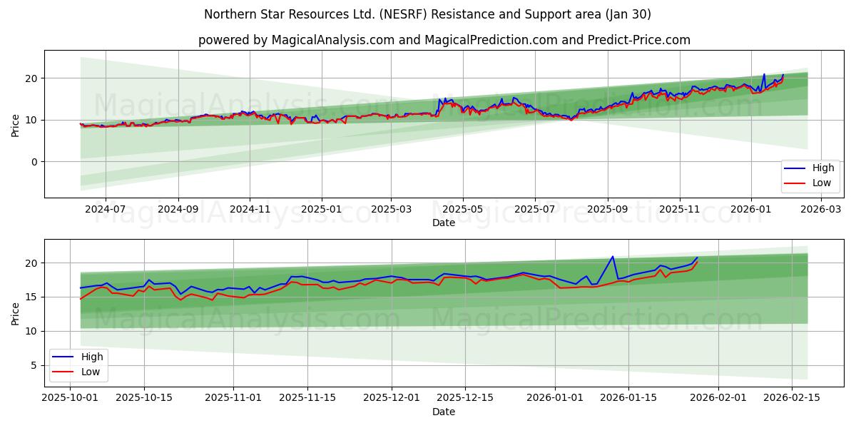Viewport: 856px width, 428px height.
Task: Click the 2026-03 tick label
Action: 821,209
